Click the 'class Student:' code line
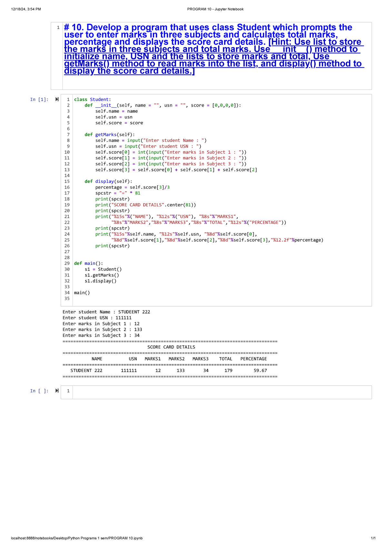387x547 pixels. point(92,100)
